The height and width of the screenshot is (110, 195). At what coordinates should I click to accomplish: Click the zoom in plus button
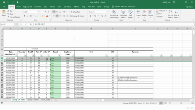pyautogui.click(x=189, y=103)
